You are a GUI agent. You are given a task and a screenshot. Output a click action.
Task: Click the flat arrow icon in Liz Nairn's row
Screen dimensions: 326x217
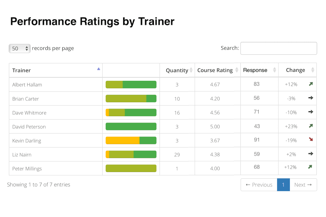pyautogui.click(x=311, y=154)
